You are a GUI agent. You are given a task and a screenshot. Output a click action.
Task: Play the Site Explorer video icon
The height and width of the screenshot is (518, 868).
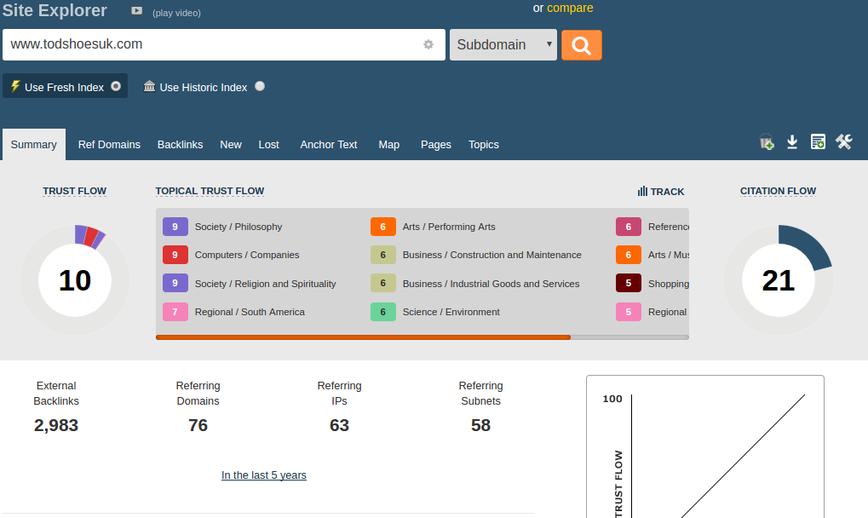click(x=137, y=11)
